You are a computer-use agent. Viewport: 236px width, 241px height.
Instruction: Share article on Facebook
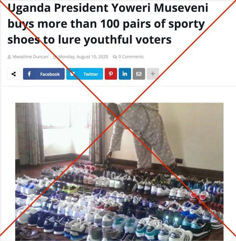pyautogui.click(x=44, y=74)
